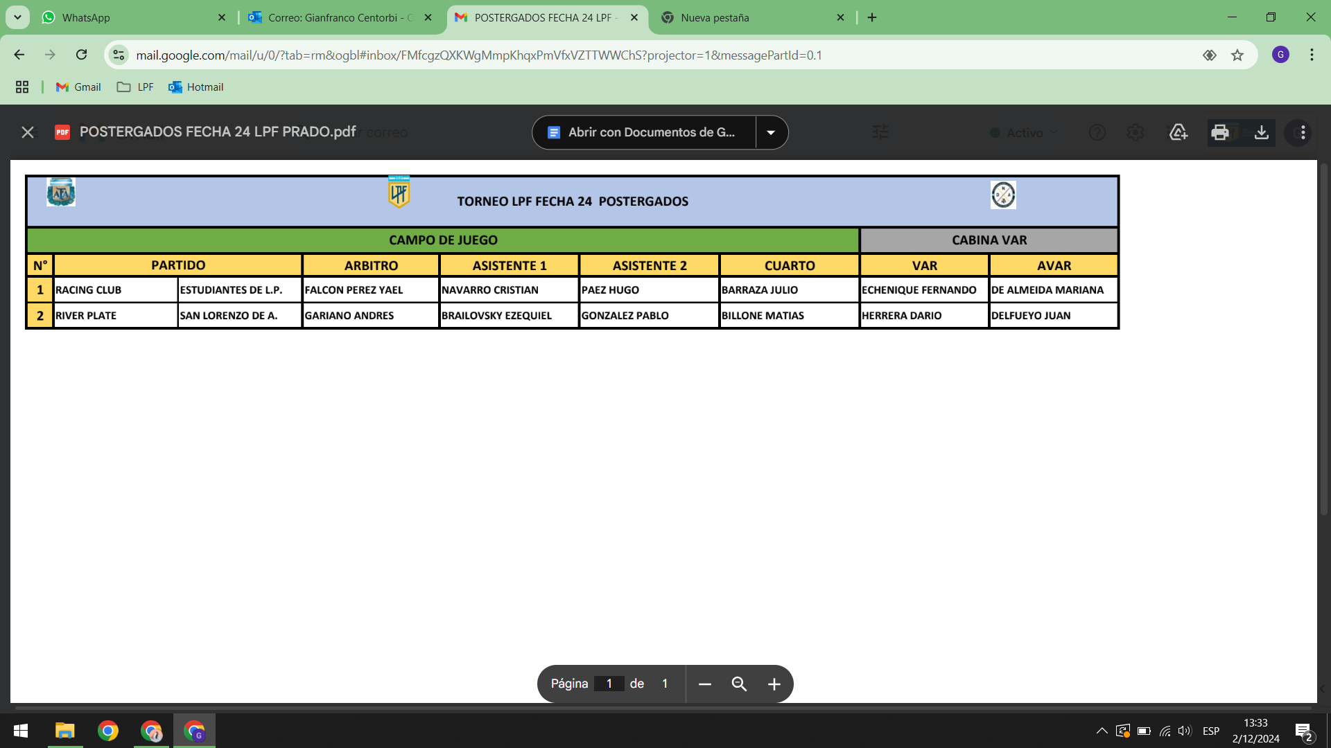Click the vertical scrollbar of preview
The width and height of the screenshot is (1331, 748).
pos(1323,339)
